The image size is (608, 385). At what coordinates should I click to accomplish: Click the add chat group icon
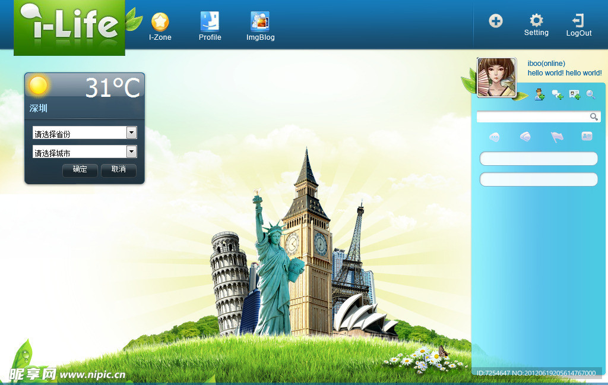[x=558, y=94]
